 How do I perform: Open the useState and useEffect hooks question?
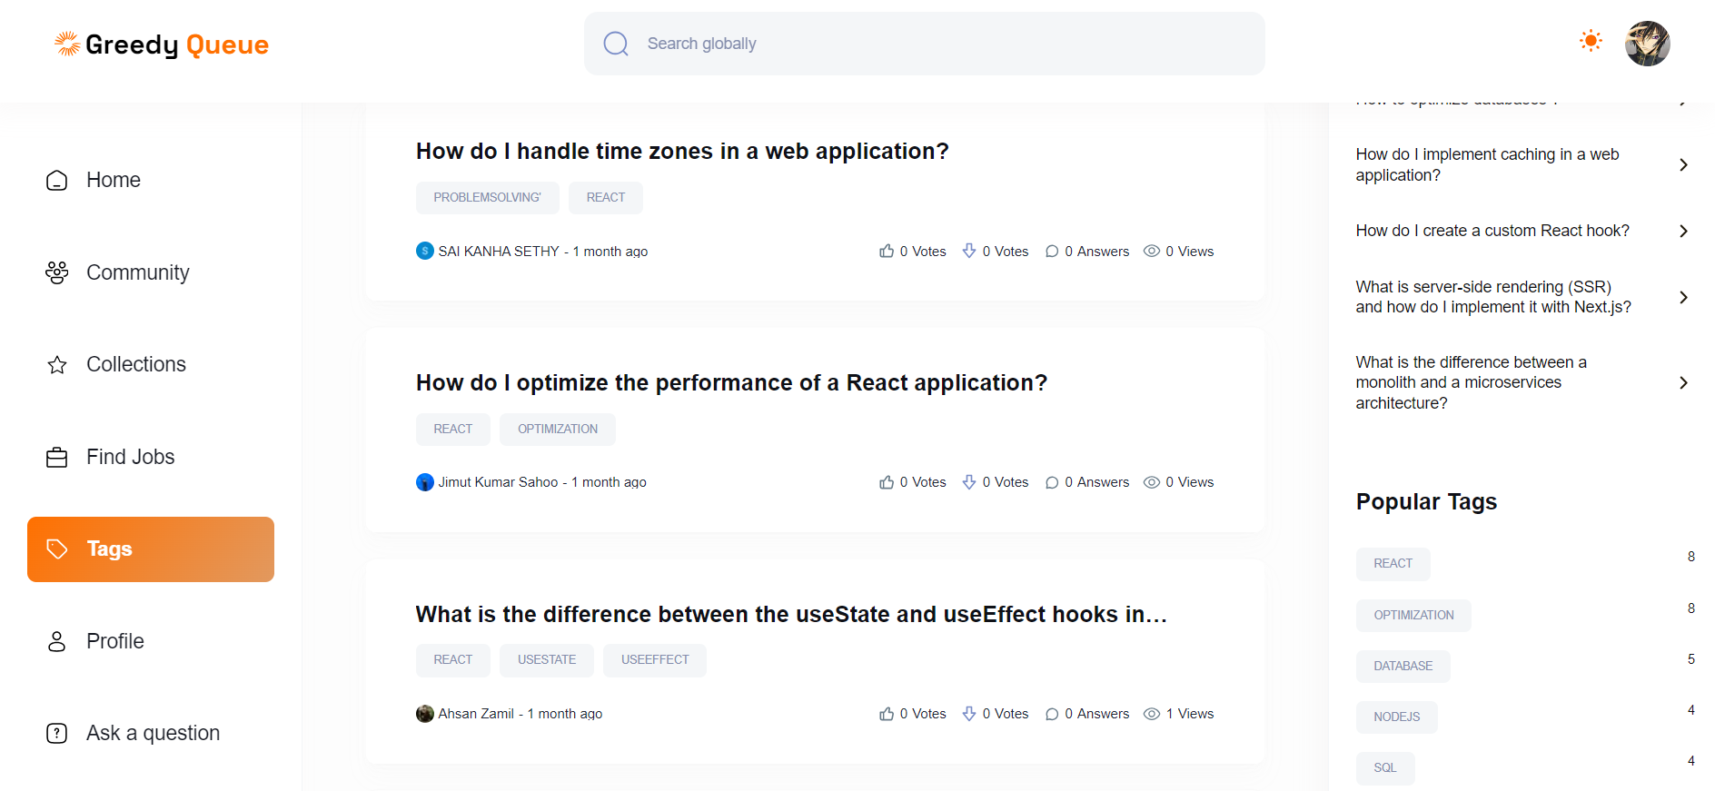791,615
